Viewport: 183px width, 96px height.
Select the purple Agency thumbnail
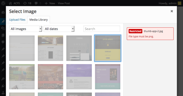[x=79, y=77]
